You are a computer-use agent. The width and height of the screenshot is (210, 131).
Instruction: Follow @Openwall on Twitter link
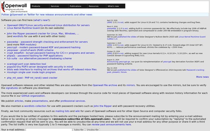pyautogui.click(x=47, y=15)
